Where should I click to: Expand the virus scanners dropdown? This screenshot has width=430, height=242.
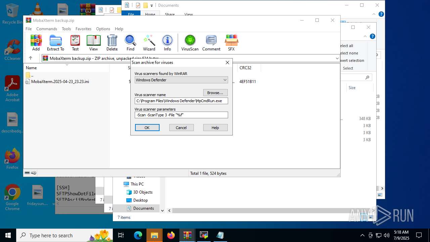pos(225,80)
